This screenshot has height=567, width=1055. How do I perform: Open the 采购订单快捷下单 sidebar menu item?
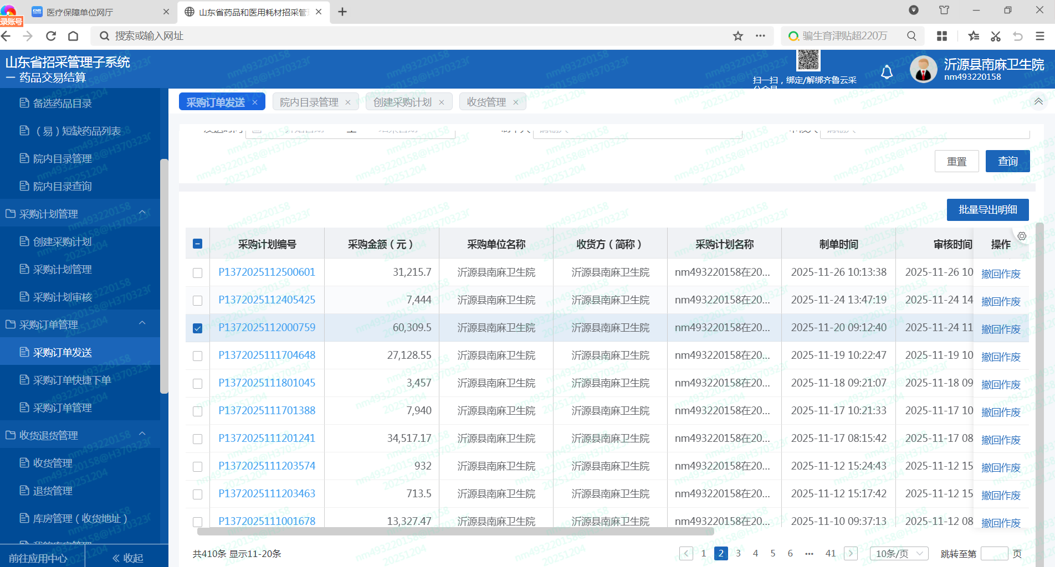point(72,380)
